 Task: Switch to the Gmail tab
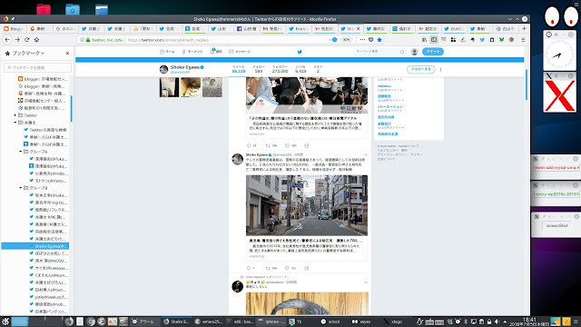272,28
